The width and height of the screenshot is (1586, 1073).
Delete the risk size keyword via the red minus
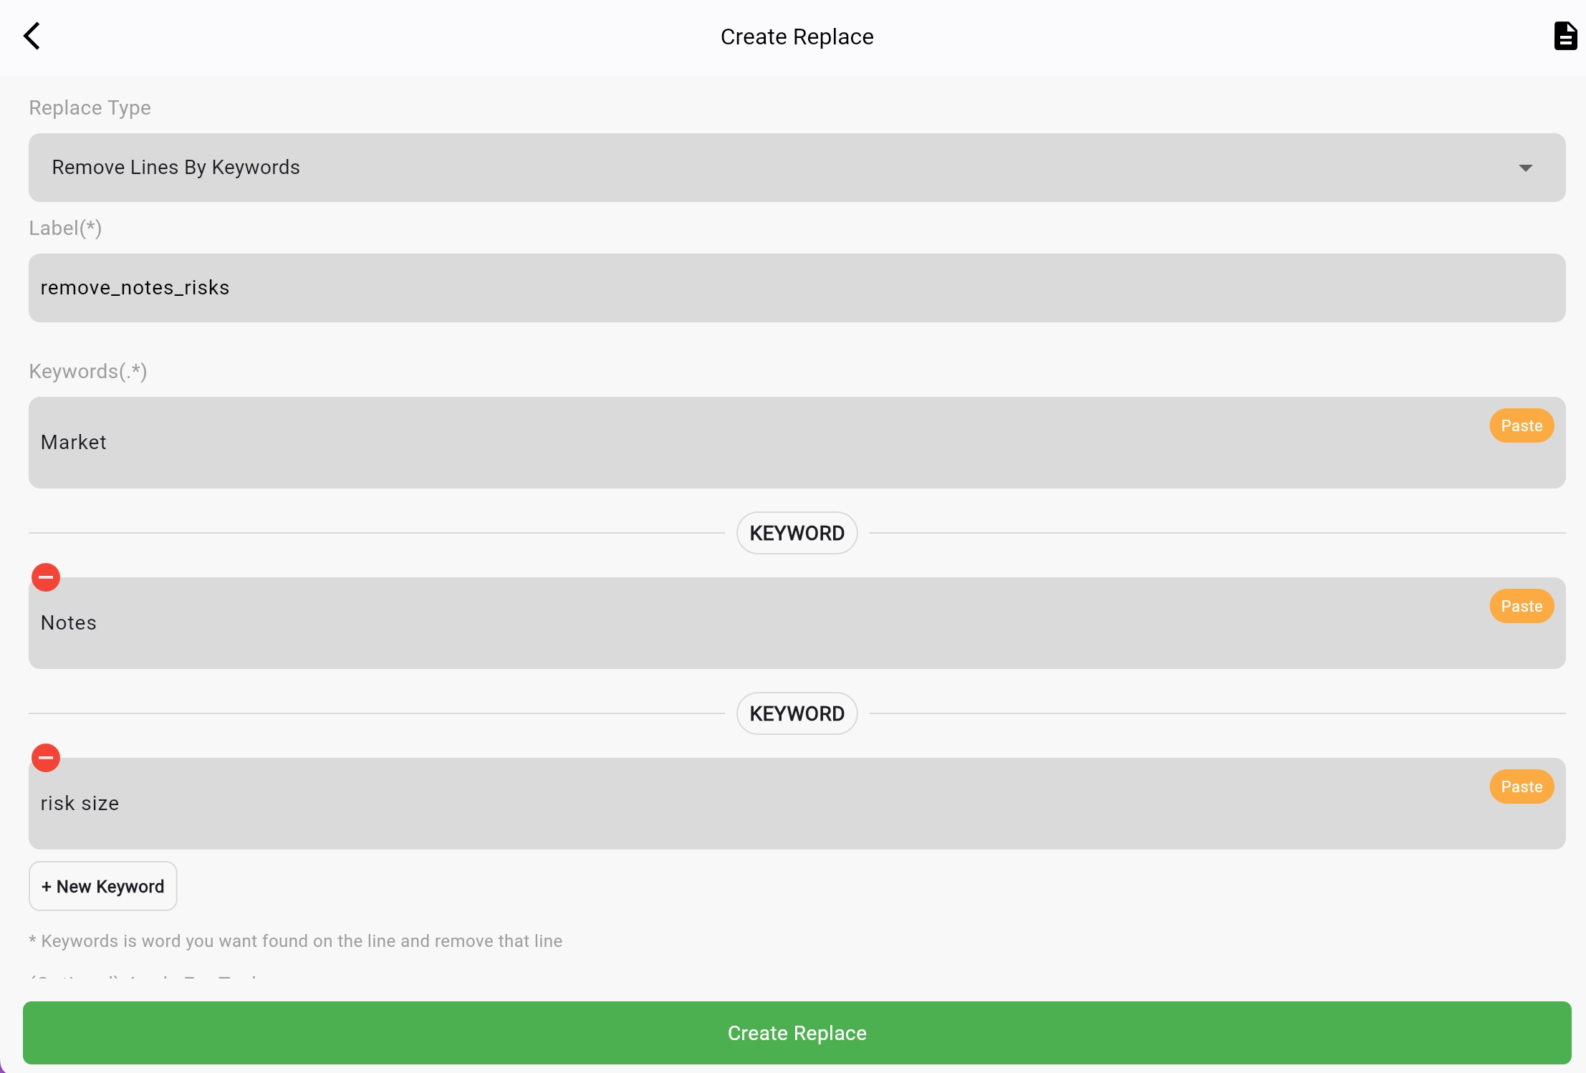point(46,758)
